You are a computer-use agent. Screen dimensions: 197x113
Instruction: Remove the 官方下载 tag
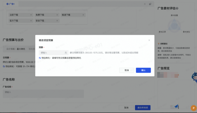point(31,21)
